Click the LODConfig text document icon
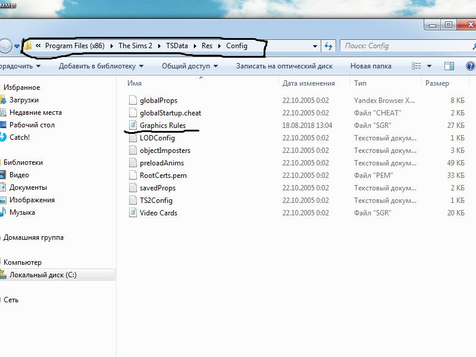This screenshot has width=476, height=357. click(x=133, y=138)
